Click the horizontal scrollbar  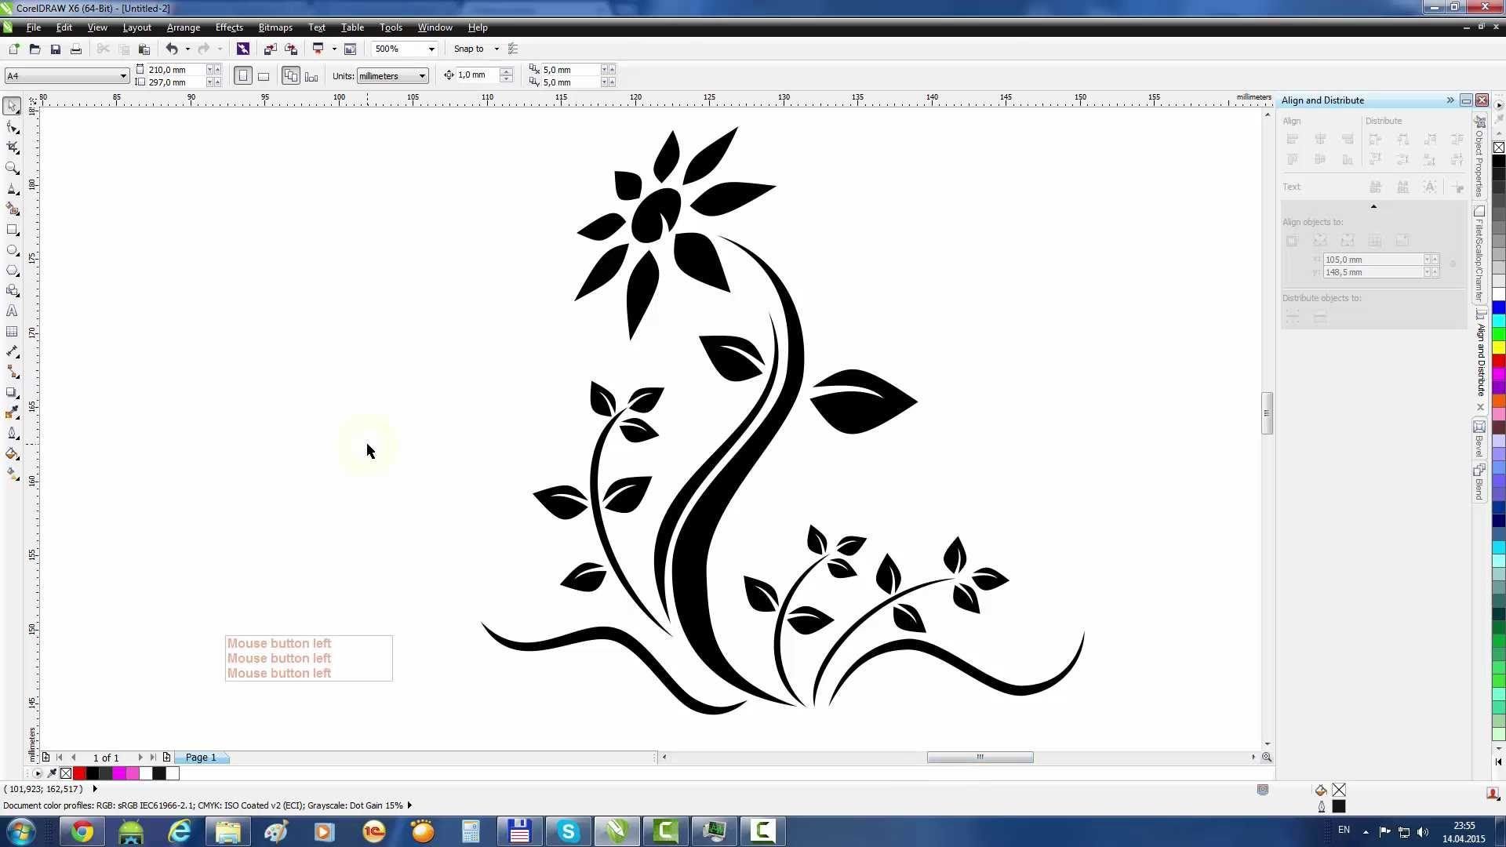point(980,757)
